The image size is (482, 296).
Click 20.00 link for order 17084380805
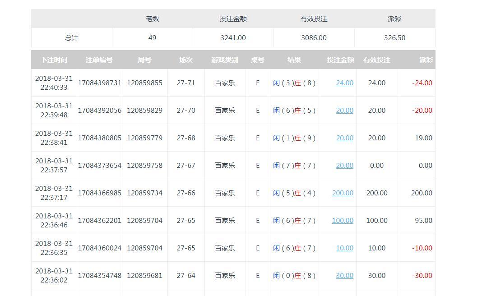(x=344, y=138)
